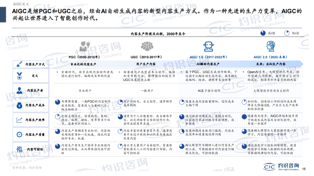Click the CIC 灼识咨询 logo at bottom right
The width and height of the screenshot is (314, 176).
[281, 167]
